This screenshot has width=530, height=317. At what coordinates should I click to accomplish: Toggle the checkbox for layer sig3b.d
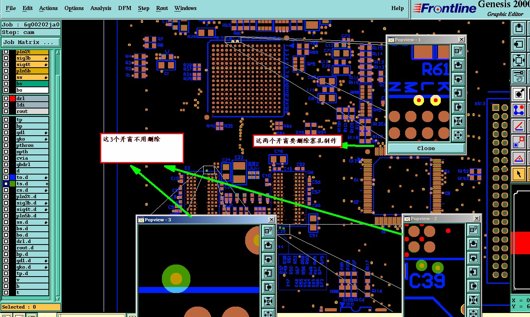tap(6, 203)
